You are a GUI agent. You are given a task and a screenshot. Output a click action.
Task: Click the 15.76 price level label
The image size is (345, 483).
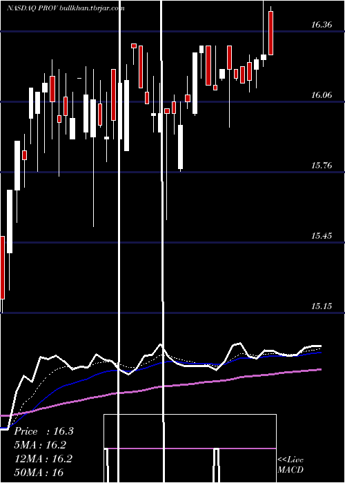pyautogui.click(x=322, y=166)
